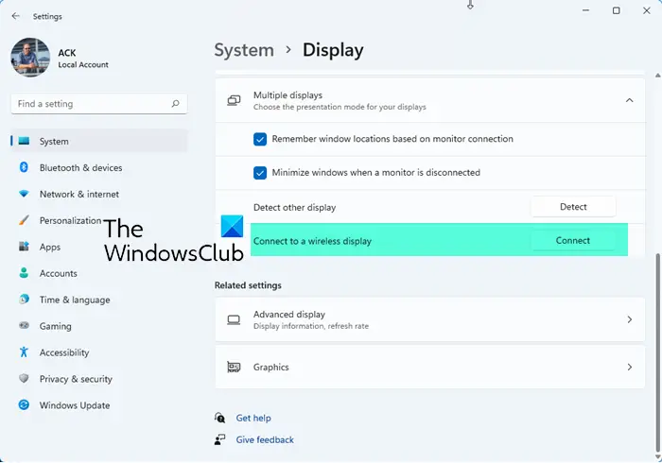The height and width of the screenshot is (463, 662).
Task: Click the Graphics card icon
Action: click(x=234, y=368)
